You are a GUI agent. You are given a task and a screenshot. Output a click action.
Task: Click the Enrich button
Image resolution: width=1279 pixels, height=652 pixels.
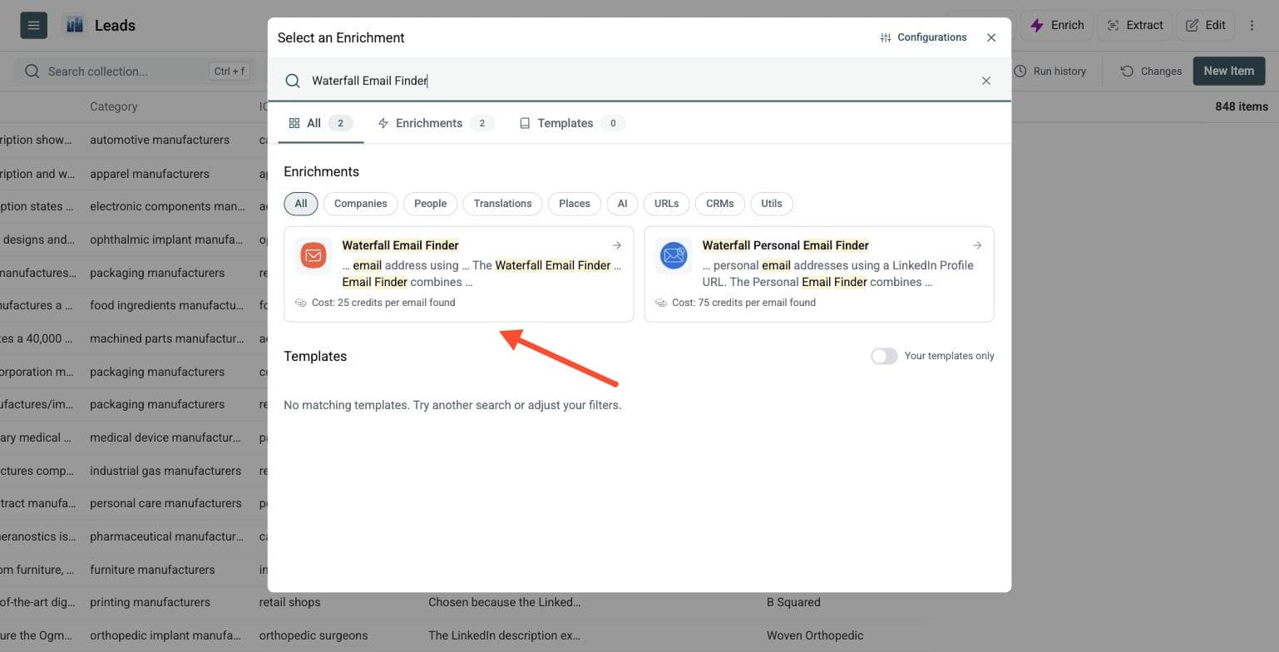click(1057, 25)
